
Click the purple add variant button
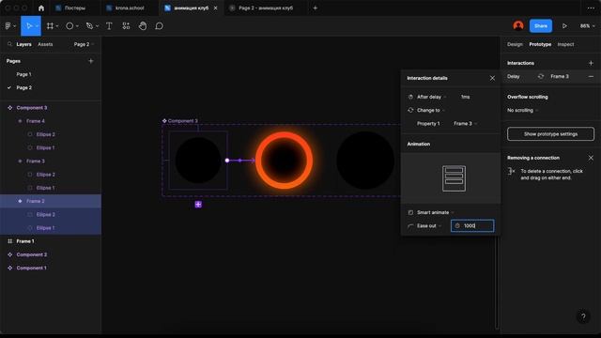[198, 205]
